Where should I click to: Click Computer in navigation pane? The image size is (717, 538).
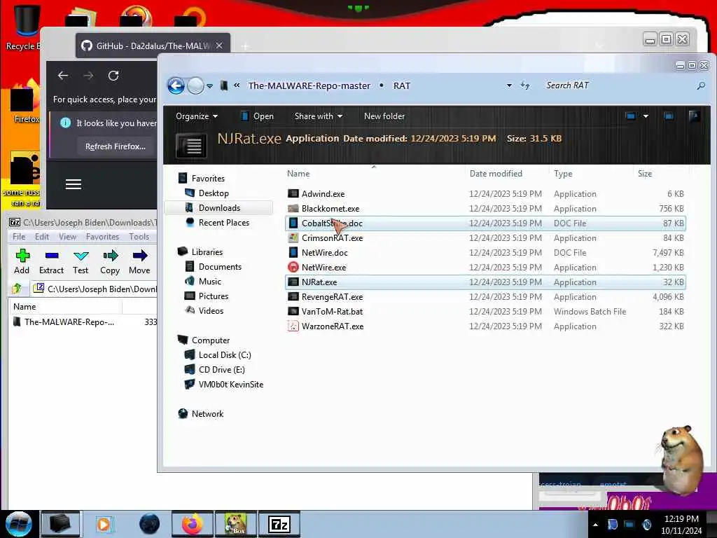click(x=210, y=340)
